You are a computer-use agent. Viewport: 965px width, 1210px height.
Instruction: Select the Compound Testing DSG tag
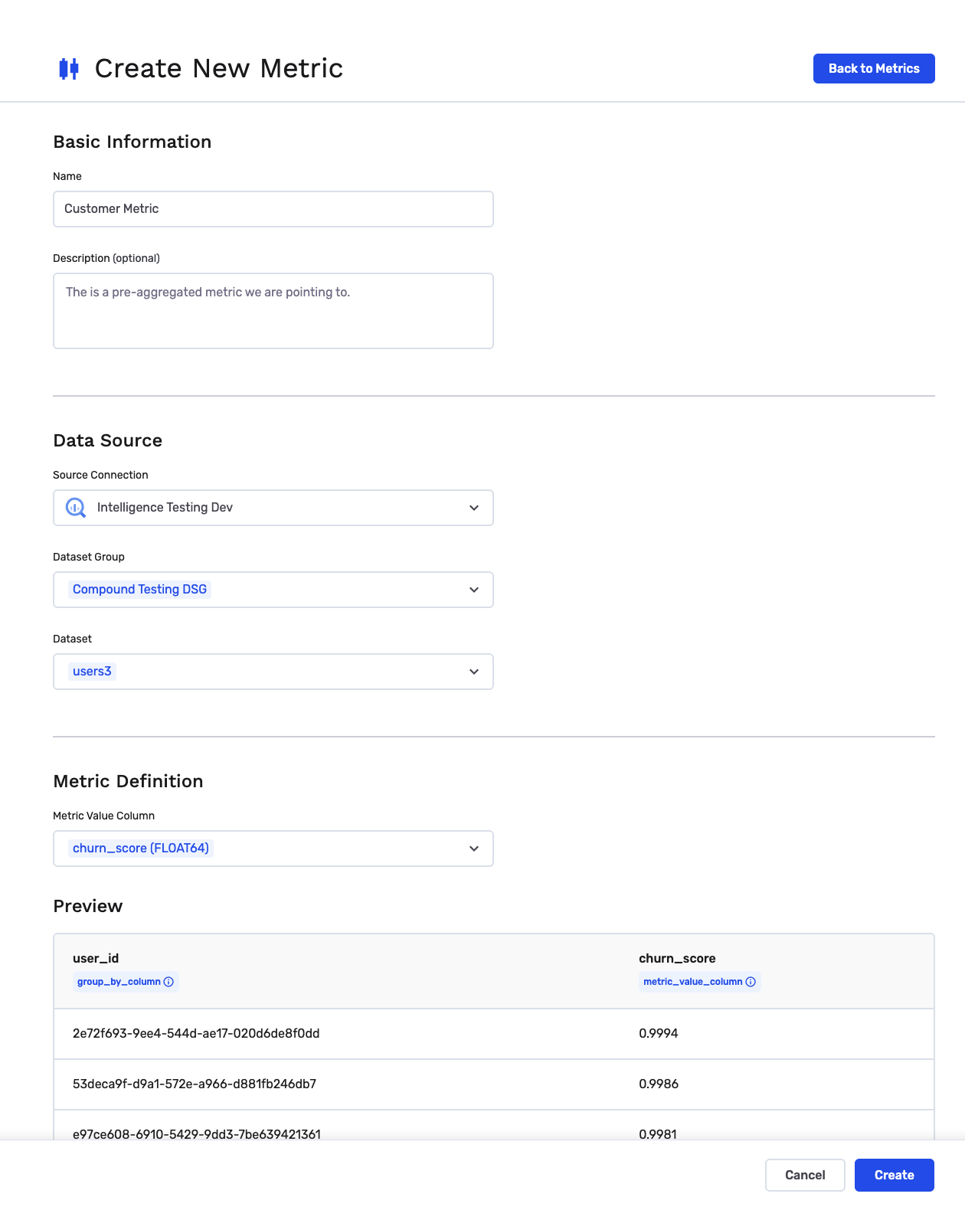139,590
